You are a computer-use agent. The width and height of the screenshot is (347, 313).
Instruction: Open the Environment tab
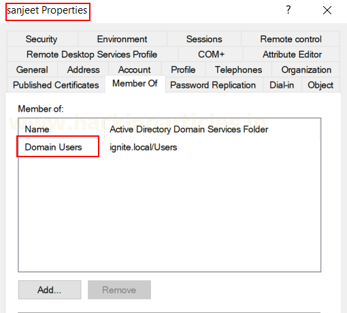(122, 39)
